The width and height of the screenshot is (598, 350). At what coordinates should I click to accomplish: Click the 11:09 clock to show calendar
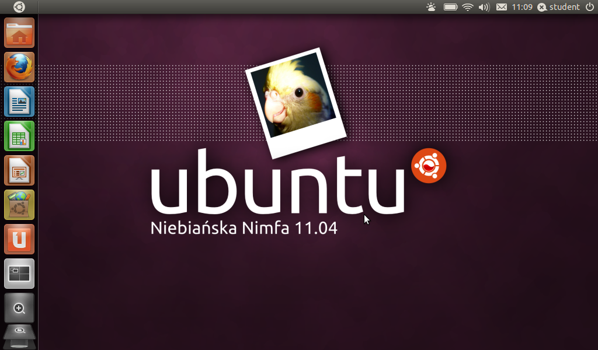521,7
